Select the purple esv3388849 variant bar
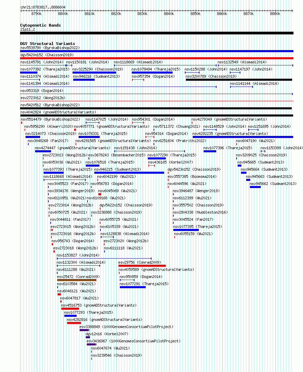 [84, 330]
